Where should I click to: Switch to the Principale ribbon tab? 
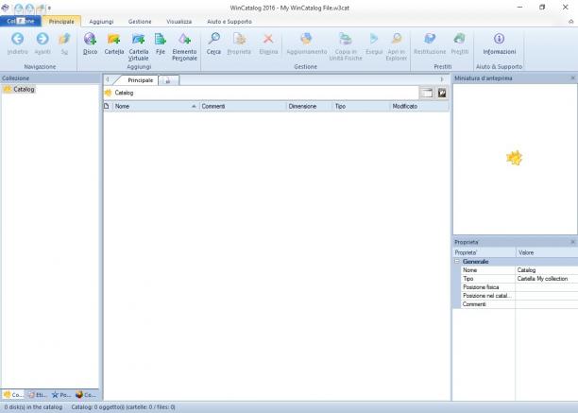click(61, 22)
